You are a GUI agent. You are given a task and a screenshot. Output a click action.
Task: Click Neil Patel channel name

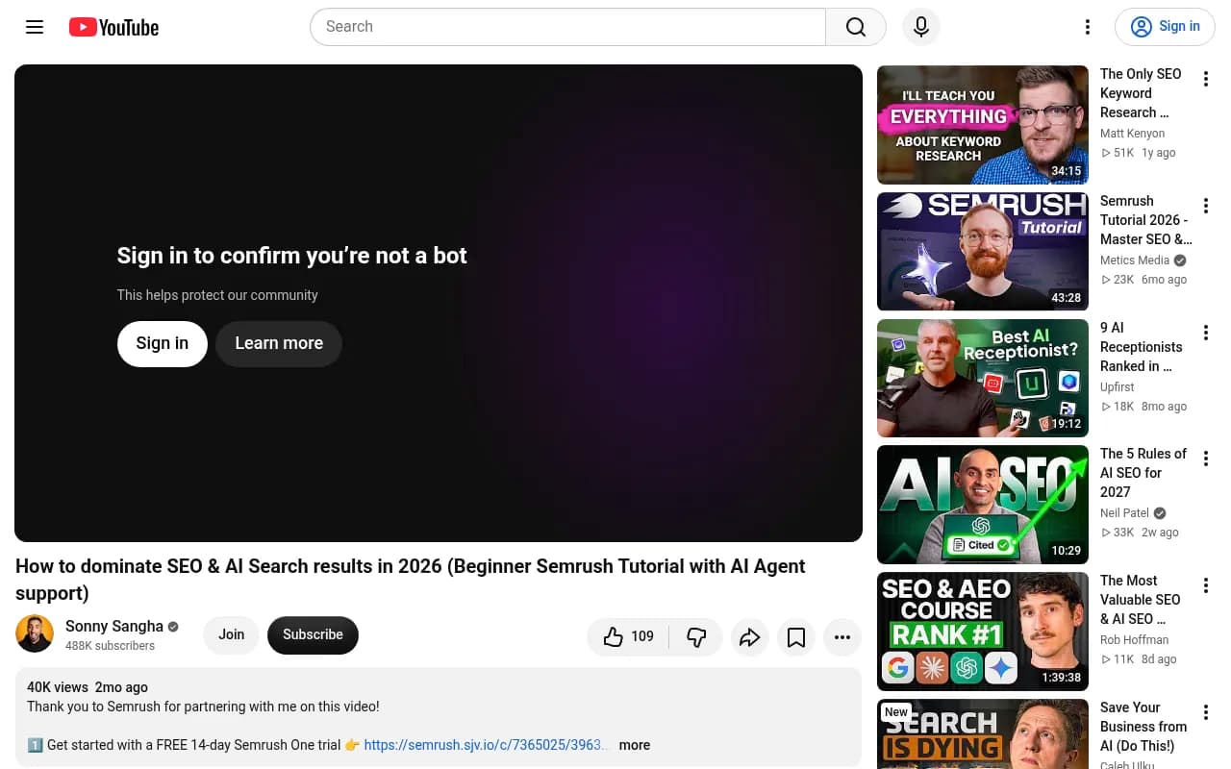(1124, 513)
